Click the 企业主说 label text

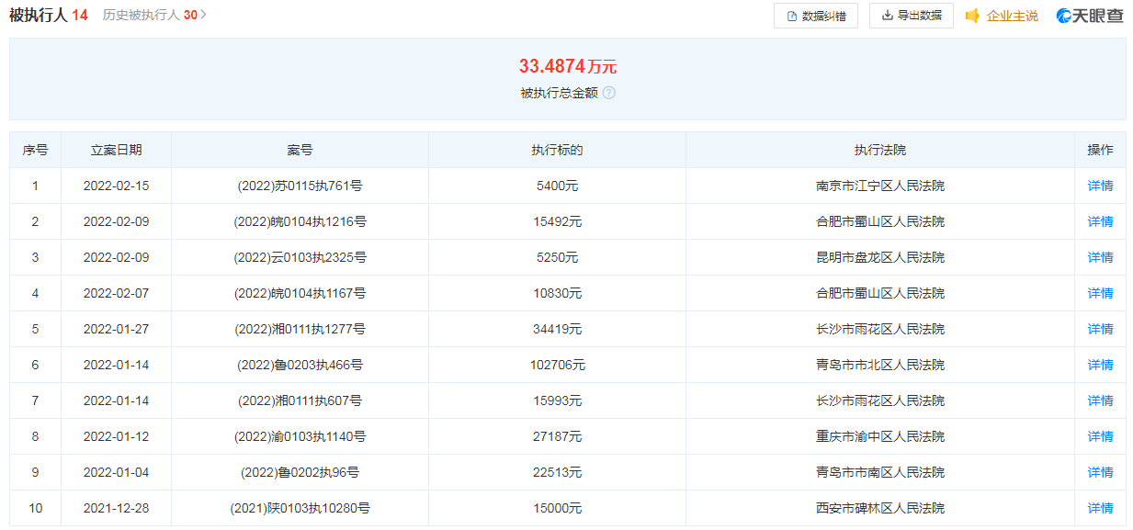pyautogui.click(x=1012, y=16)
